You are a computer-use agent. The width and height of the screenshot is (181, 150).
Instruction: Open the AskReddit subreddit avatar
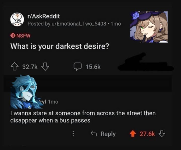coord(17,20)
